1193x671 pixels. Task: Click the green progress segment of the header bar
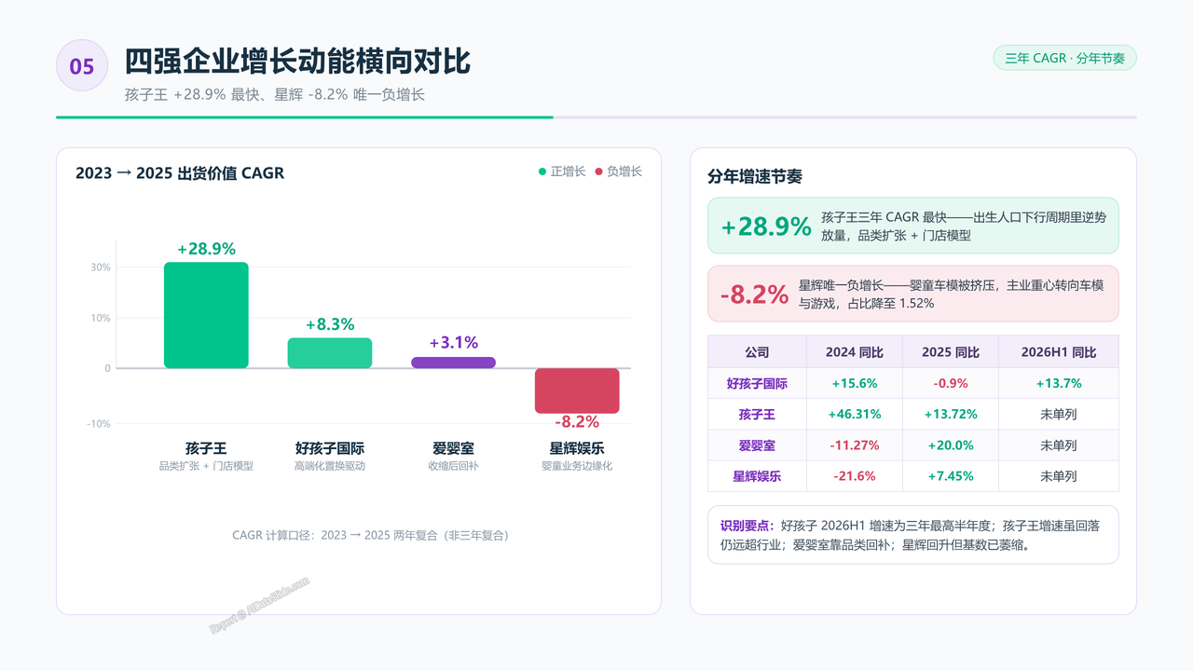tap(304, 117)
